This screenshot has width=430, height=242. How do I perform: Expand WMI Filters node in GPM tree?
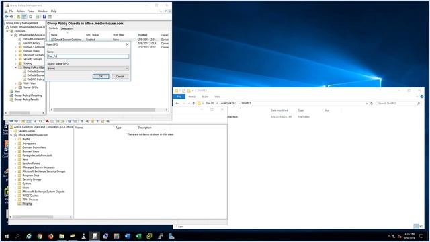point(16,83)
